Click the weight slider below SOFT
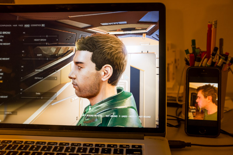The height and width of the screenshot is (155, 233). (x=40, y=59)
